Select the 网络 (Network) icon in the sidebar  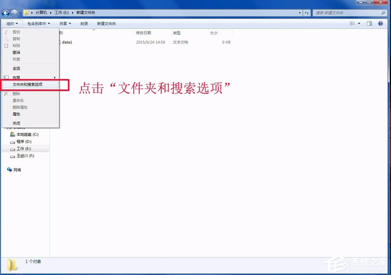coord(17,169)
